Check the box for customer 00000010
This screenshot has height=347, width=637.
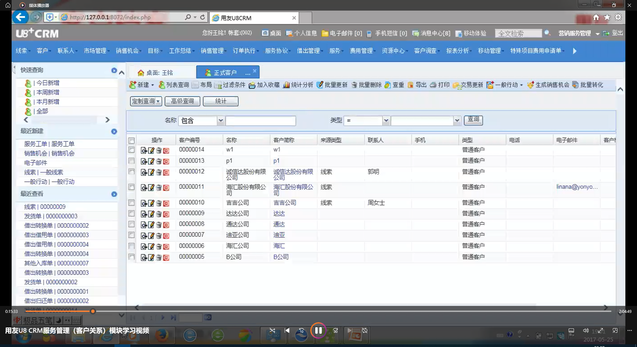click(x=131, y=203)
